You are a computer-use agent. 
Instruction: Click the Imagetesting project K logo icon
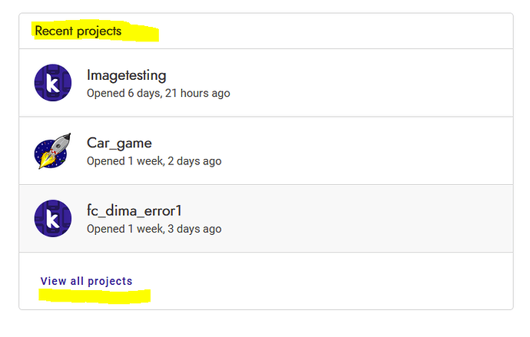[x=53, y=83]
